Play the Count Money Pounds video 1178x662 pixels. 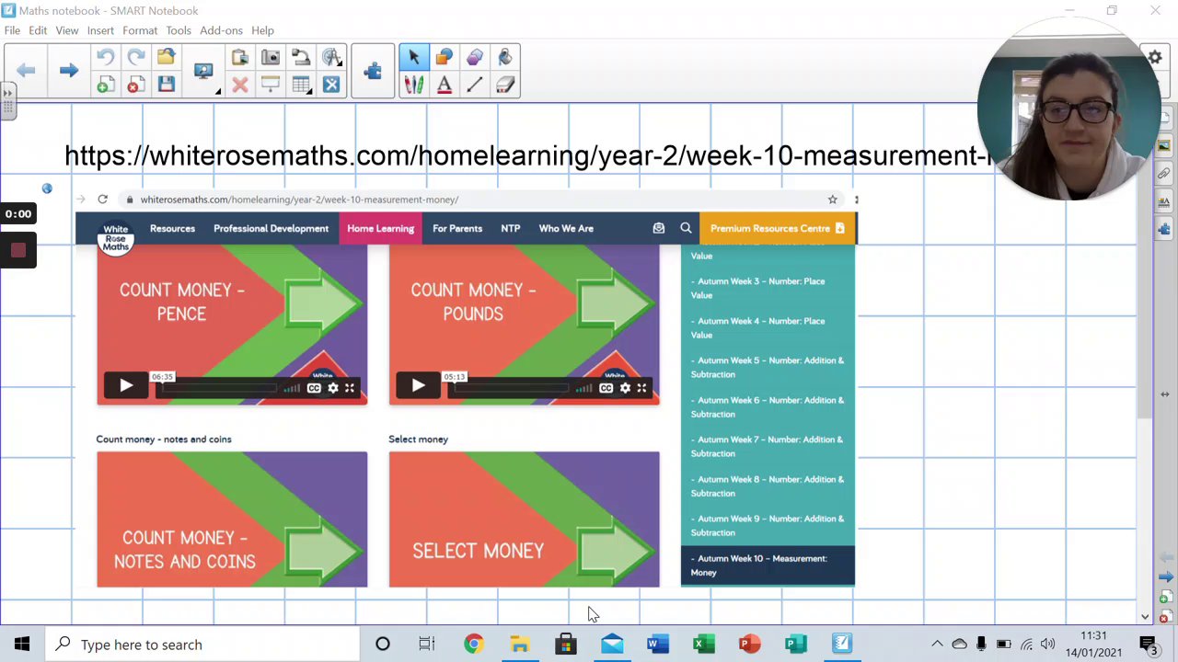pos(417,386)
